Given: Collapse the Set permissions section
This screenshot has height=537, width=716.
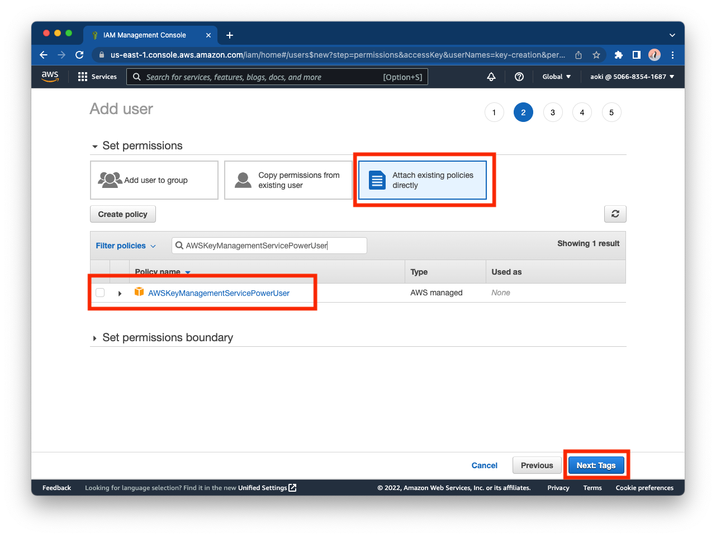Looking at the screenshot, I should click(95, 147).
